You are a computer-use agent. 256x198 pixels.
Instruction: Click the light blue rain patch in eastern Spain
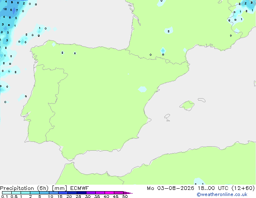pyautogui.click(x=143, y=89)
